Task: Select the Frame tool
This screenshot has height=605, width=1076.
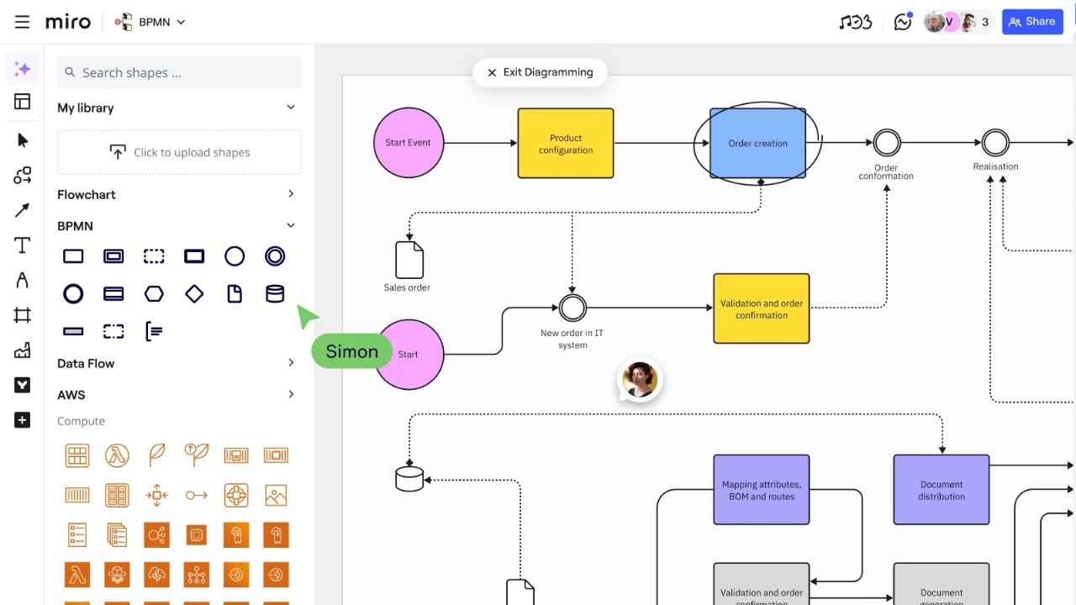Action: (23, 315)
